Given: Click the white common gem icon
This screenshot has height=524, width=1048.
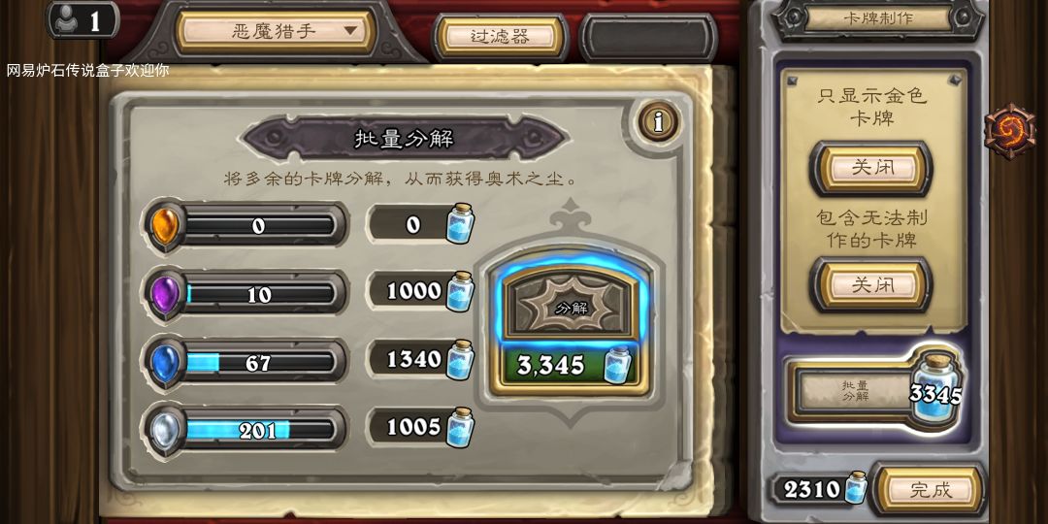Looking at the screenshot, I should click(x=164, y=431).
